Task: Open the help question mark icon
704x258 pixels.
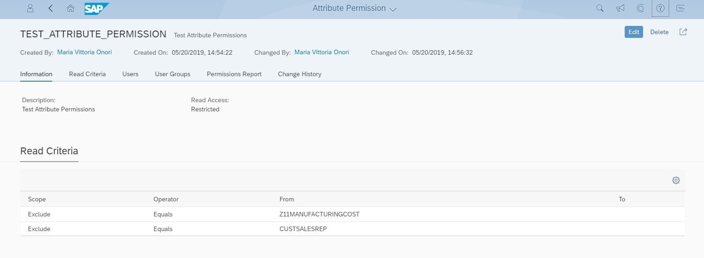Action: (x=660, y=8)
